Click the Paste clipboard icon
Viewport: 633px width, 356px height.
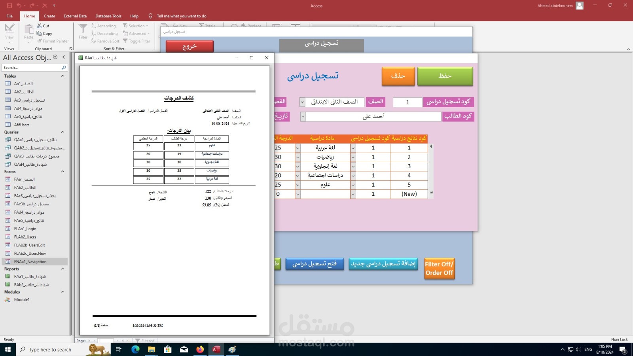click(x=29, y=28)
